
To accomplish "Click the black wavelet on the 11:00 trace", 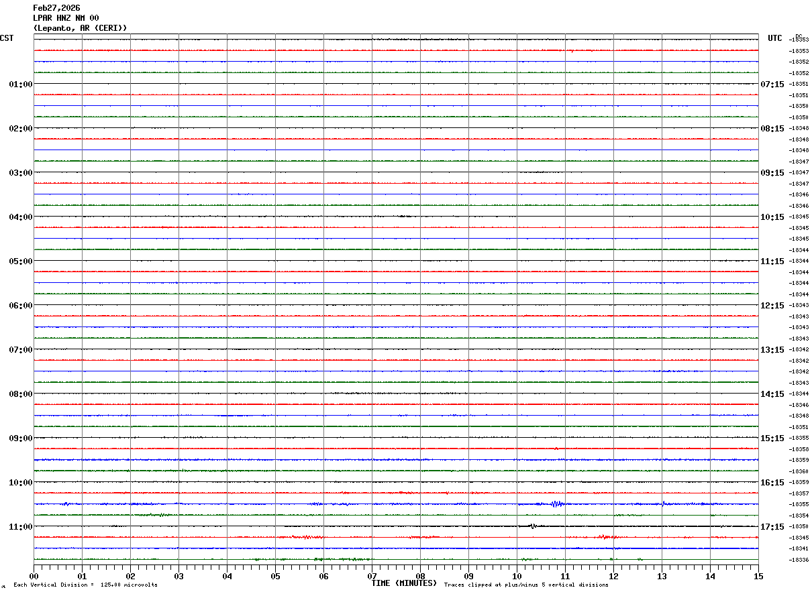I will coord(532,526).
